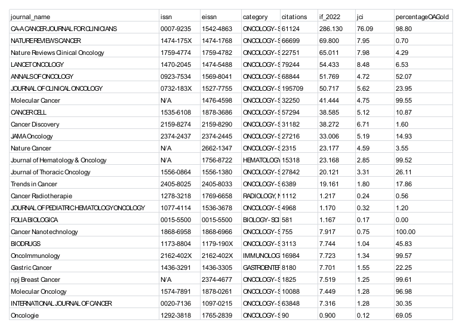Screen dimensions: 462x329
Task: Select the GASTROENTEROLOGY category cell for Gastric Cancer
Action: [x=261, y=267]
